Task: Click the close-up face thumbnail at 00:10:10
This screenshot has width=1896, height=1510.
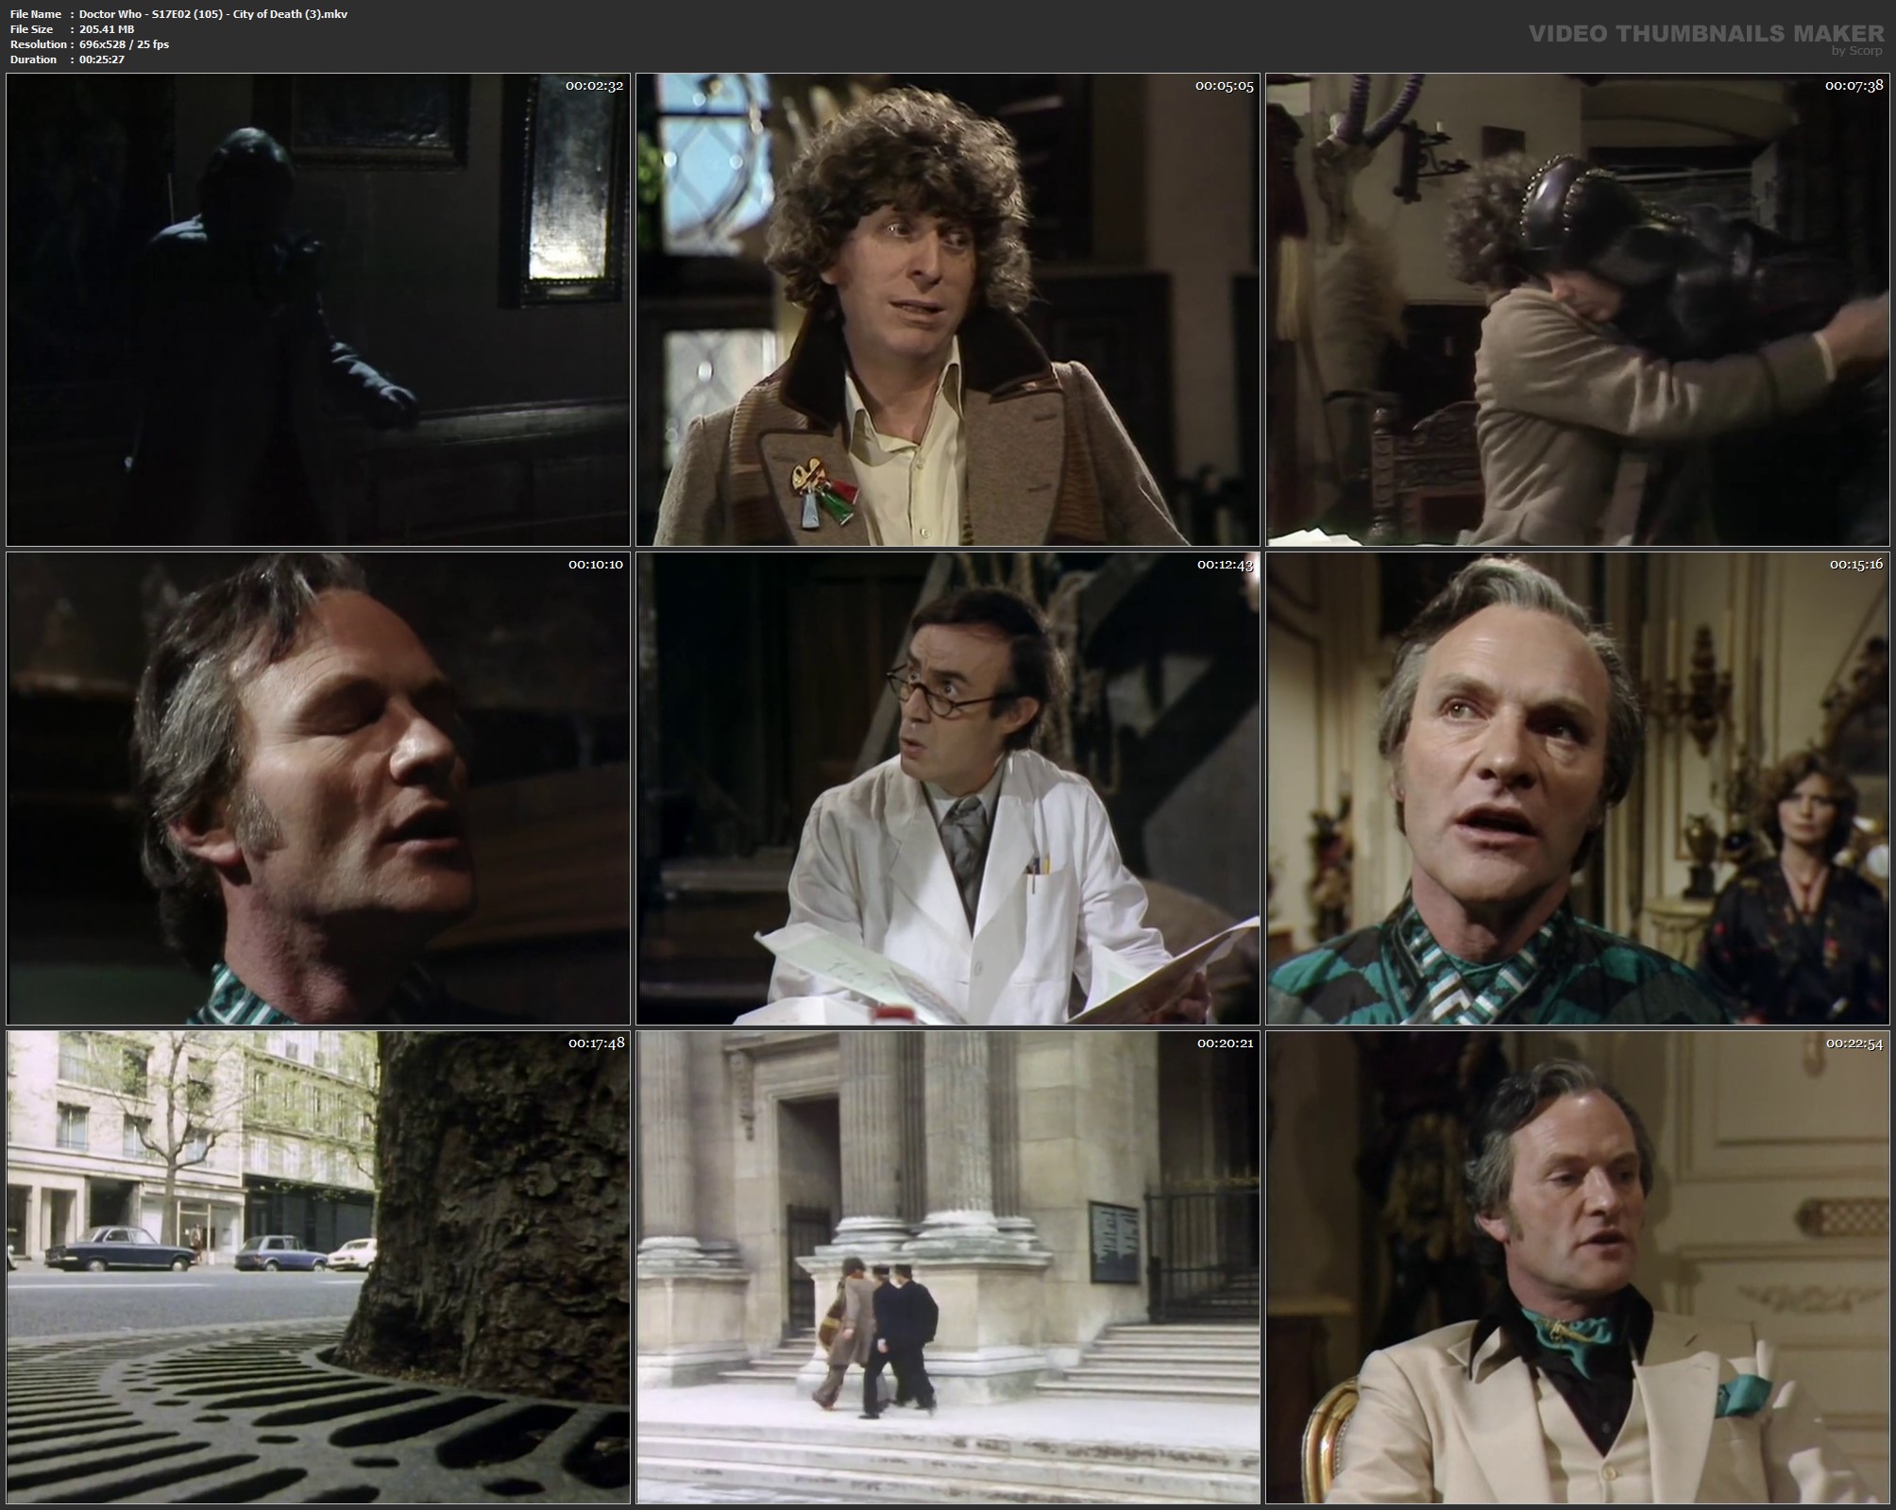Action: tap(317, 789)
